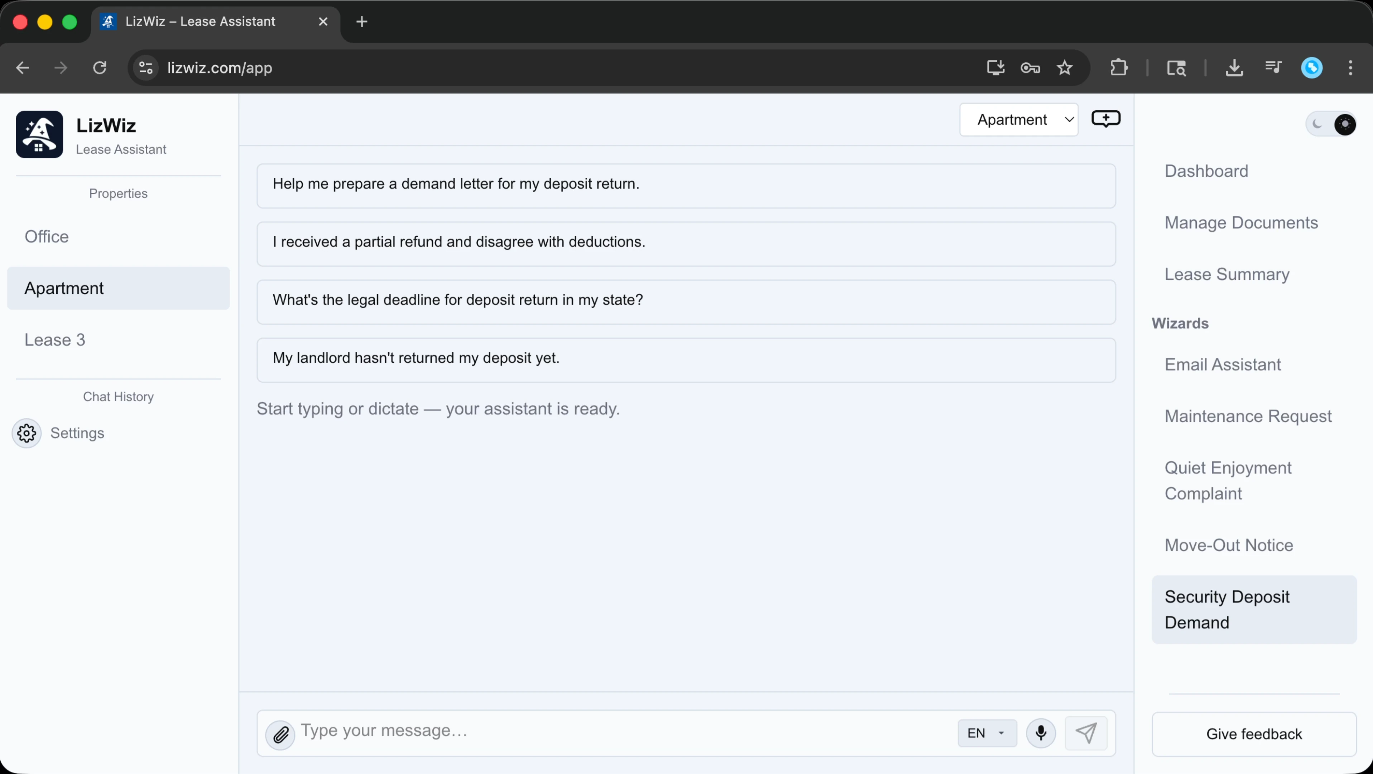This screenshot has height=774, width=1373.
Task: Select the Office property
Action: coord(47,236)
